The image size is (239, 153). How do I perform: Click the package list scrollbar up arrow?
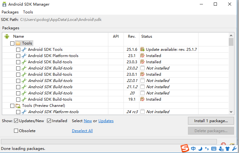pos(231,36)
